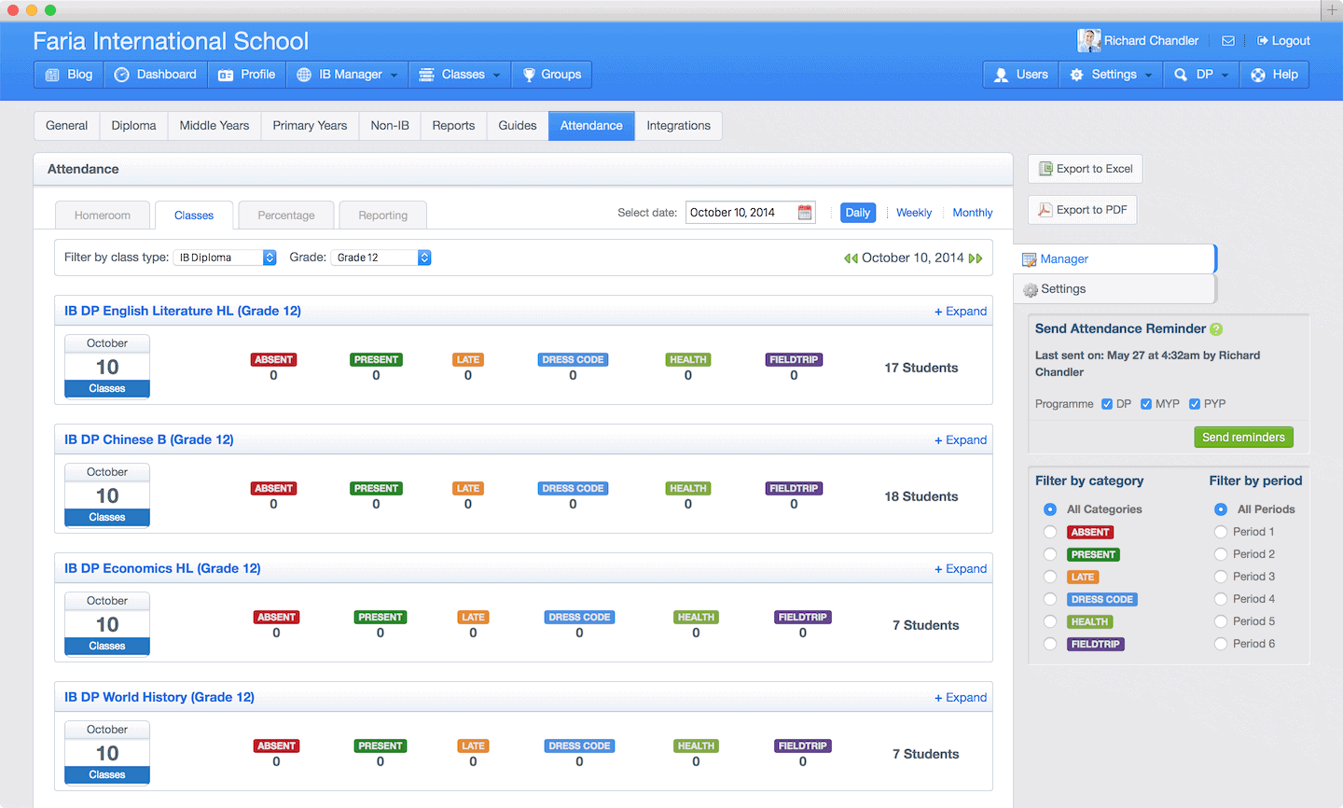The width and height of the screenshot is (1343, 808).
Task: Open the Manager sidebar item
Action: 1115,259
